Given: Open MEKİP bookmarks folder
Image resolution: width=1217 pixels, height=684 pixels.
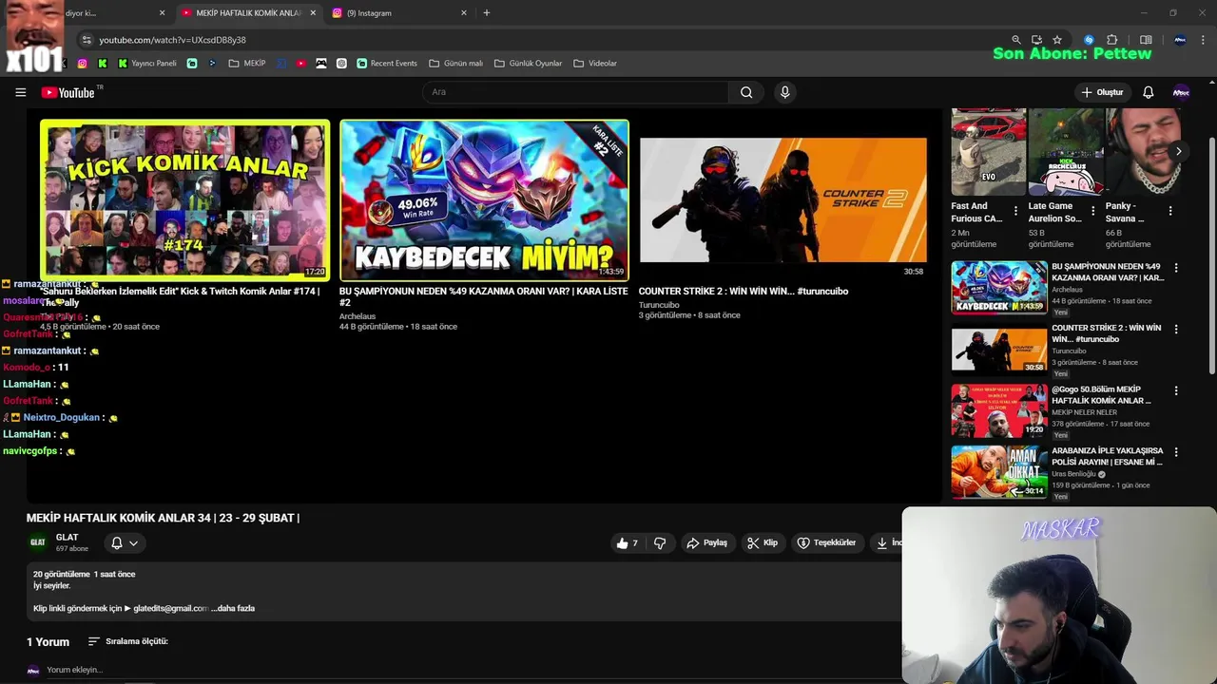Looking at the screenshot, I should tap(247, 64).
